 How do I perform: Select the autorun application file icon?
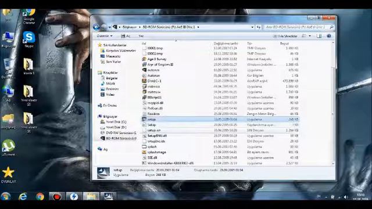click(x=144, y=70)
